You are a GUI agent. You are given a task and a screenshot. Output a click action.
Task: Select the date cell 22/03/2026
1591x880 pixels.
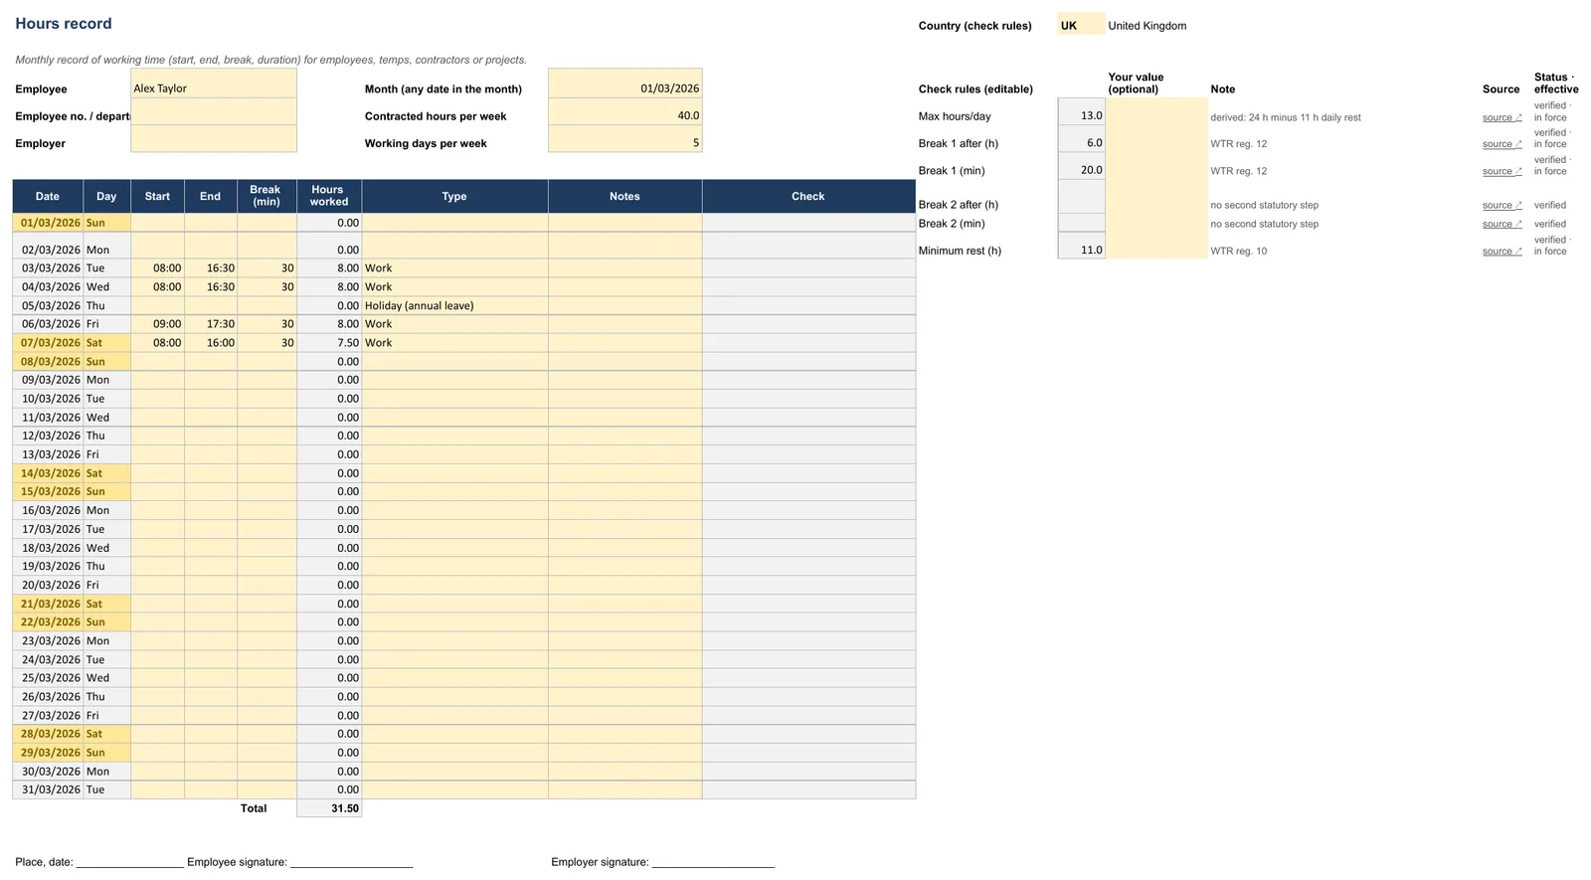click(x=48, y=622)
